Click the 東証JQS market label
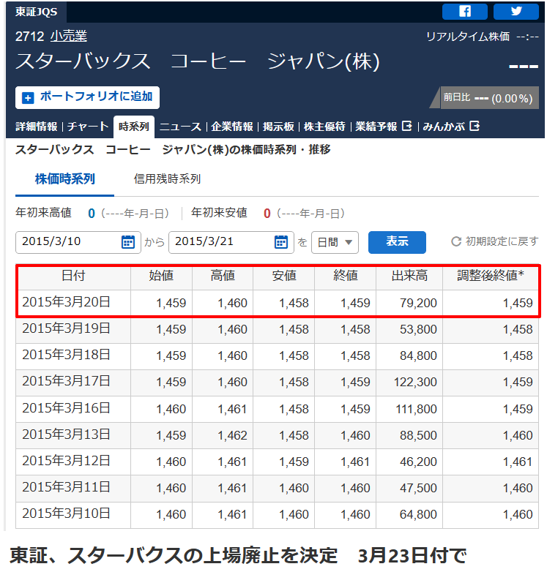Screen dimensions: 547x572 click(36, 12)
